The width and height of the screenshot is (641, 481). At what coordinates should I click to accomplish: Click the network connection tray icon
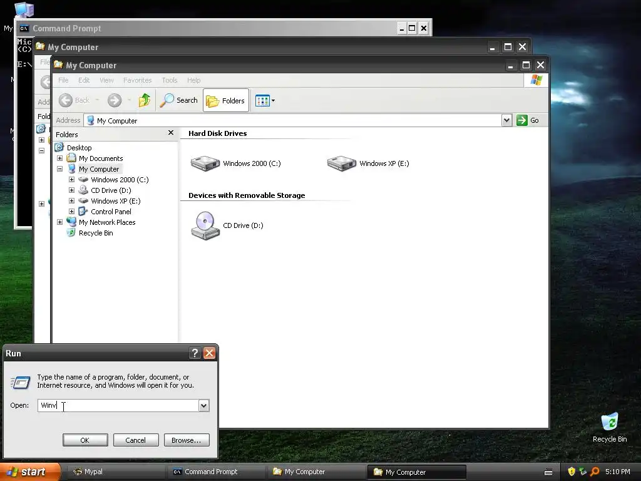coord(583,472)
